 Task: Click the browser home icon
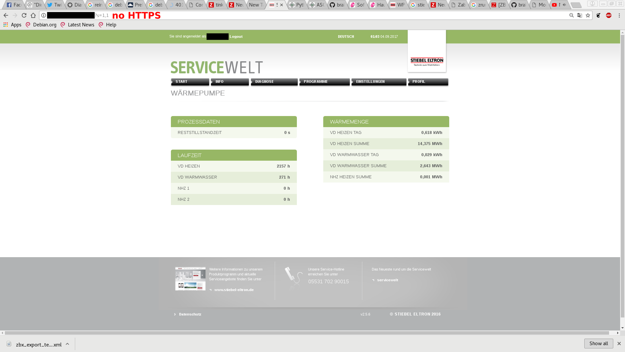point(33,15)
